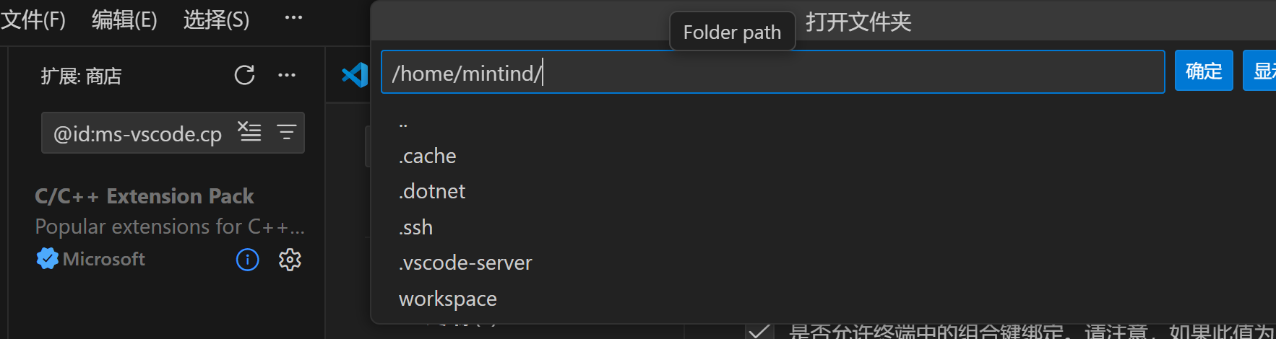
Task: Focus the folder path input field
Action: [773, 72]
